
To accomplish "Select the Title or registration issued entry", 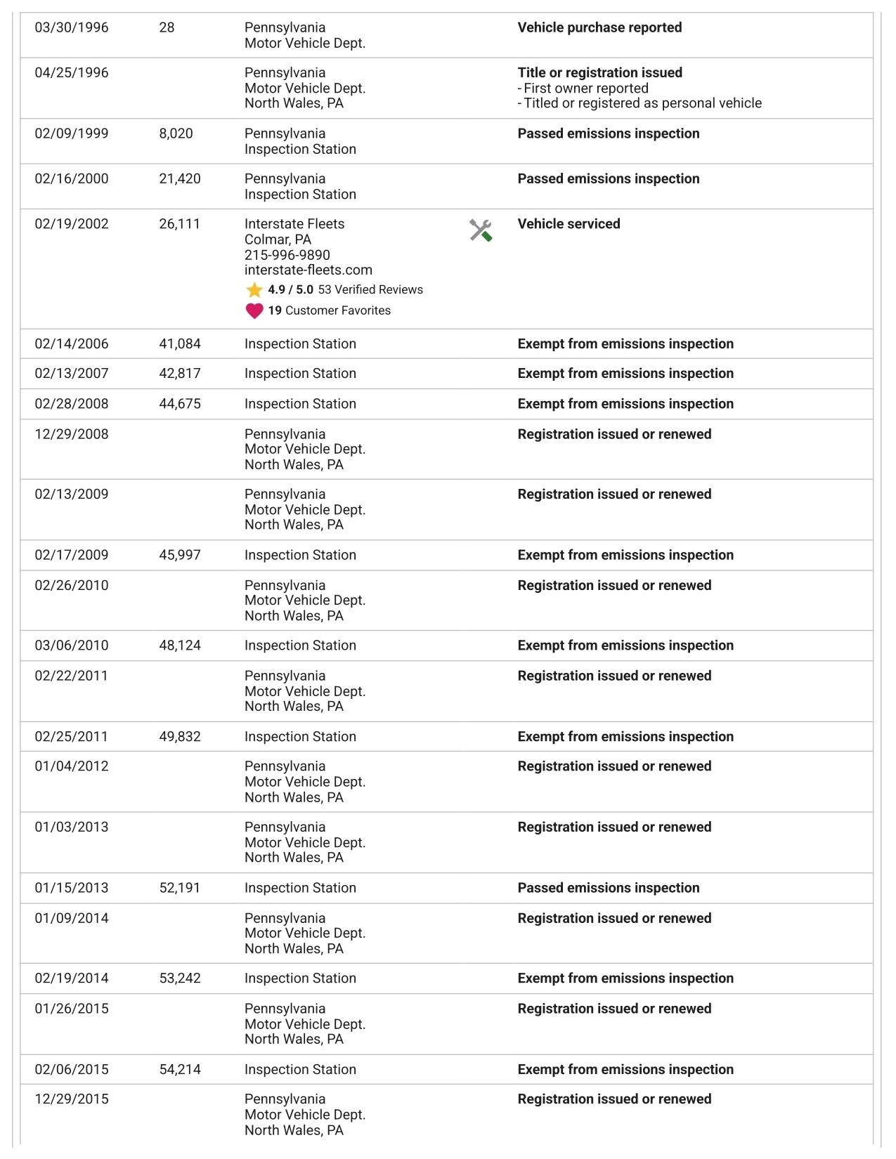I will (x=599, y=72).
